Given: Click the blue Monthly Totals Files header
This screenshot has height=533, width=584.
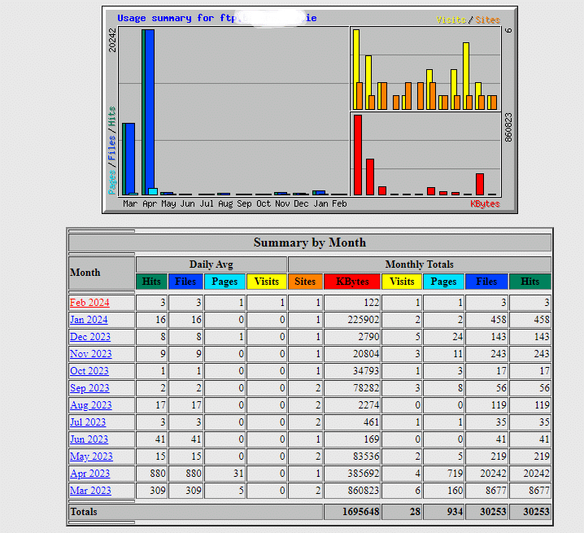Looking at the screenshot, I should pos(486,282).
